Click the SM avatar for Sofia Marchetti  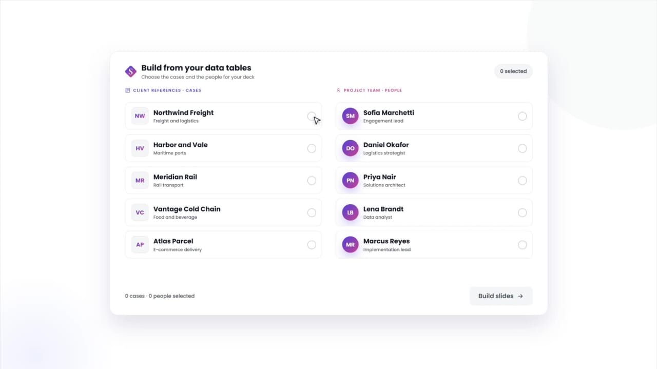click(350, 116)
